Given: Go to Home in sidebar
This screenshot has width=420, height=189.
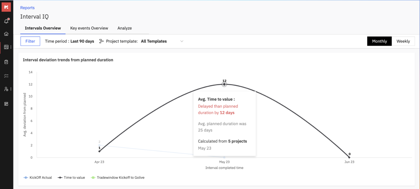Looking at the screenshot, I should click(x=6, y=34).
